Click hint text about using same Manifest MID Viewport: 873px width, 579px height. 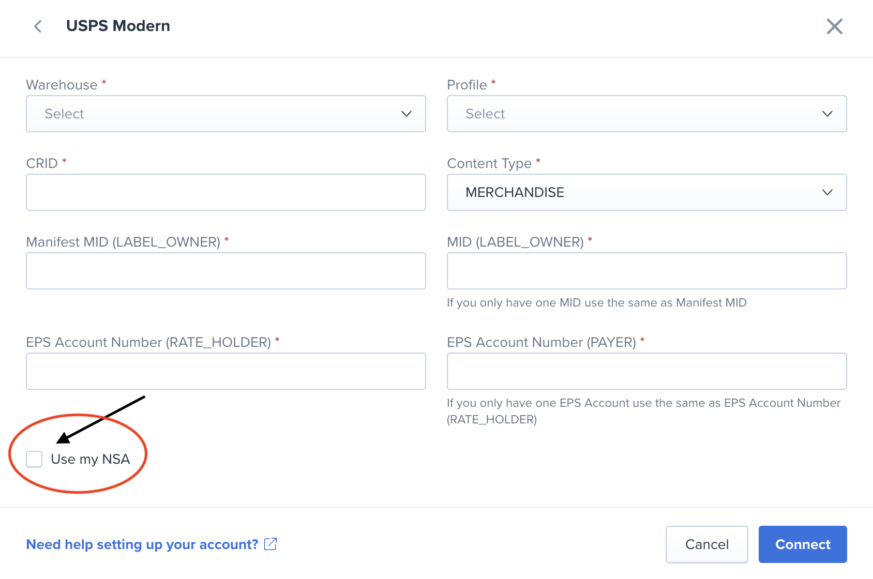pos(597,302)
